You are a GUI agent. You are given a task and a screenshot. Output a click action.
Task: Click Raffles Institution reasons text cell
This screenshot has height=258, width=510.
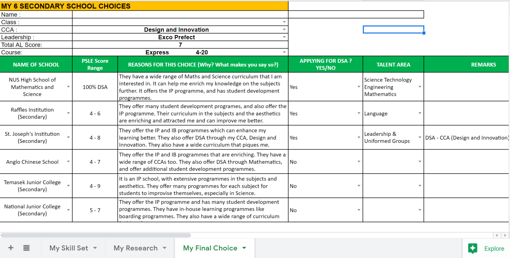click(203, 113)
